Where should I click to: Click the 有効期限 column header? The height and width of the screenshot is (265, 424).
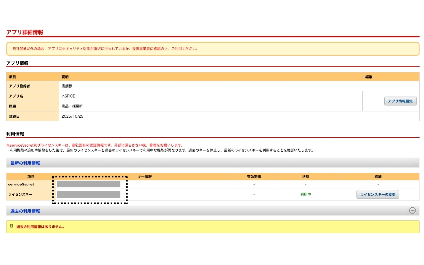tap(254, 176)
